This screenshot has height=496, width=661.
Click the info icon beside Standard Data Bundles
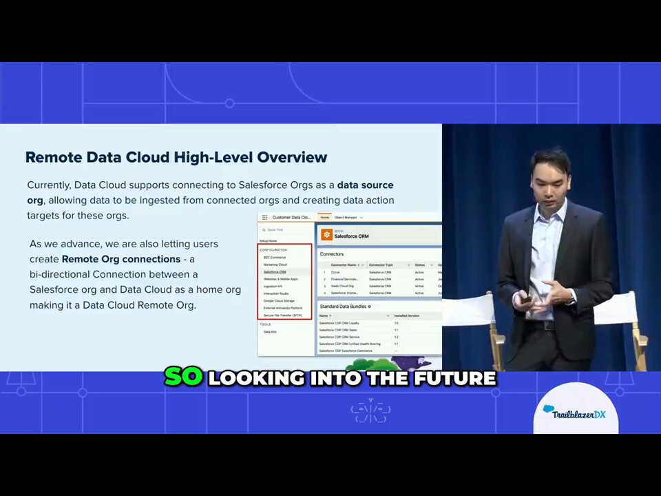click(369, 307)
